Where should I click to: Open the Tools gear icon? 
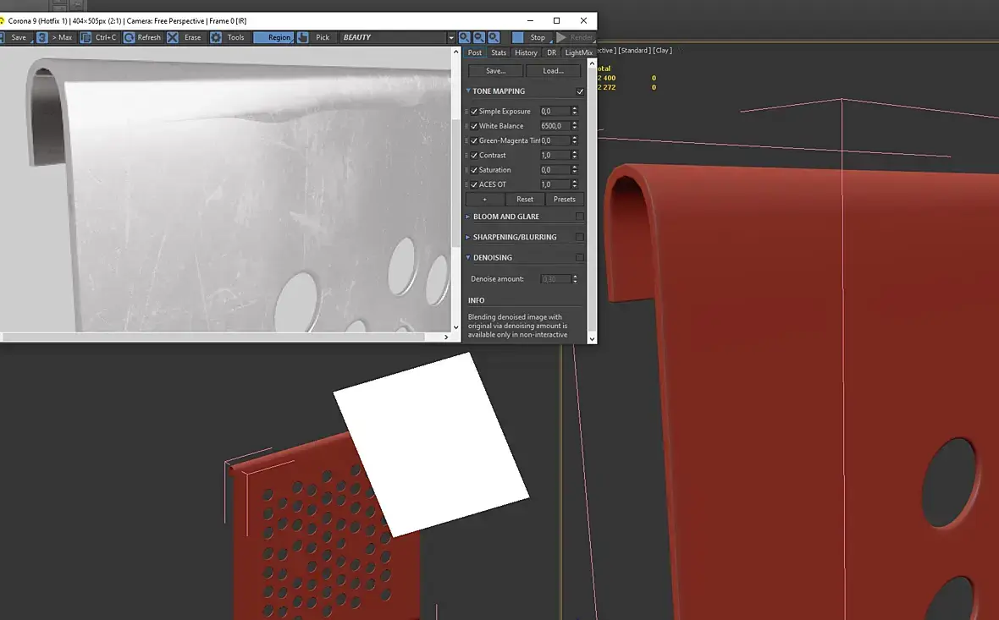pos(216,37)
